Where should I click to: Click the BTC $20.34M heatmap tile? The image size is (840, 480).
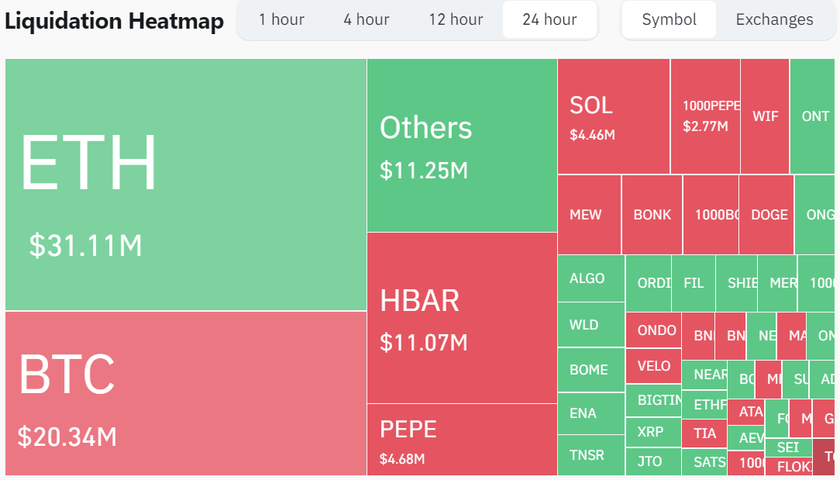click(186, 393)
